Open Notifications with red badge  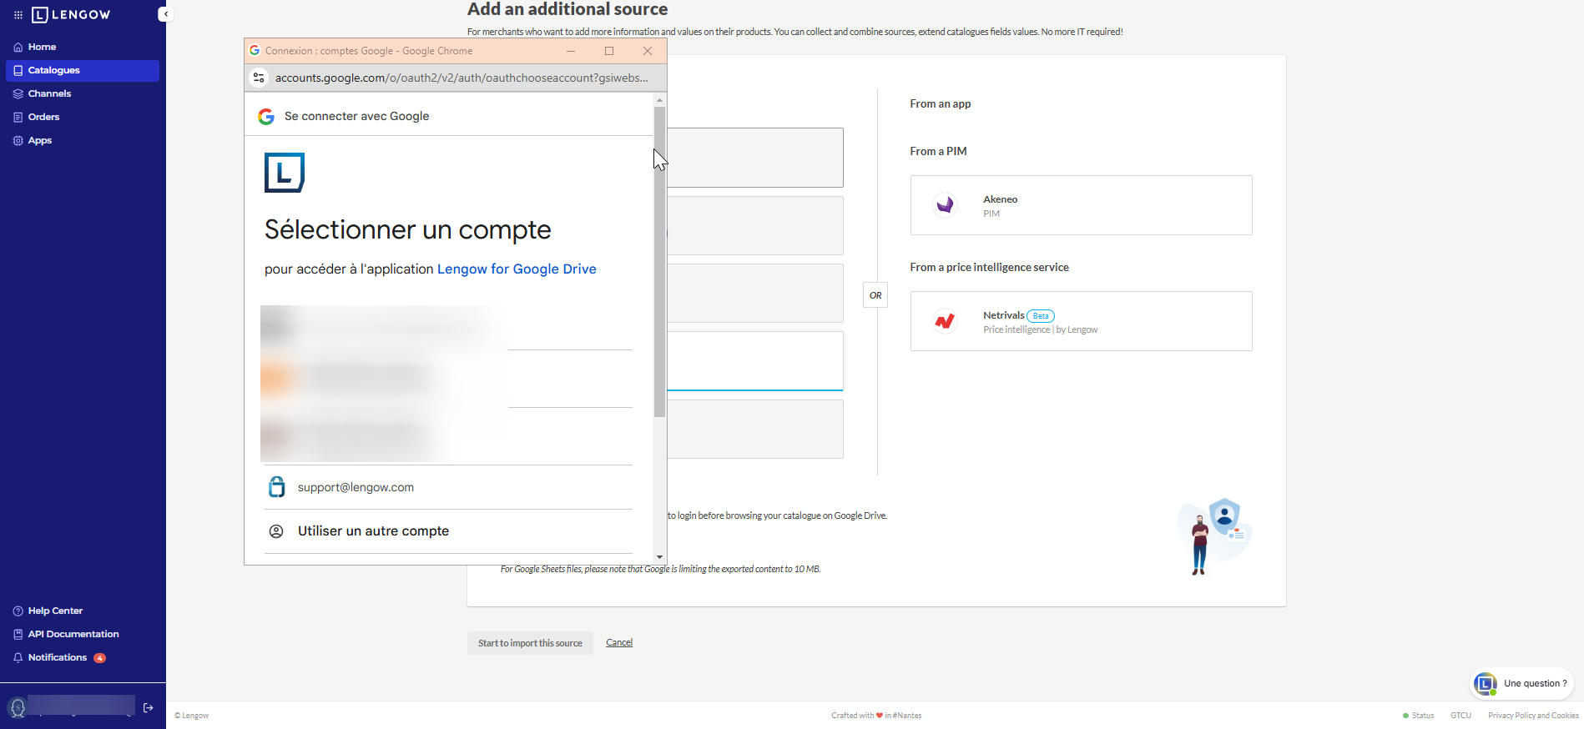point(58,657)
